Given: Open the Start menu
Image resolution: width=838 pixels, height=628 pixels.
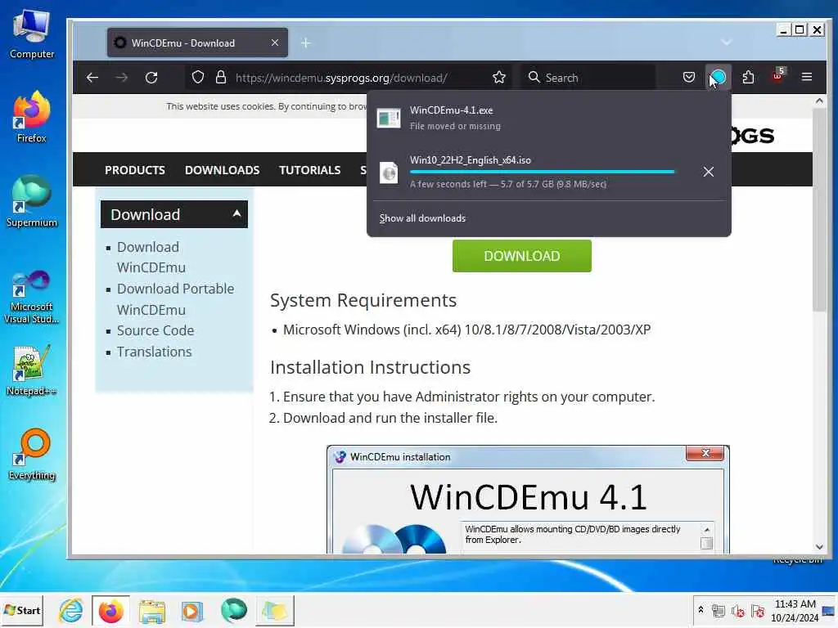Looking at the screenshot, I should (22, 610).
